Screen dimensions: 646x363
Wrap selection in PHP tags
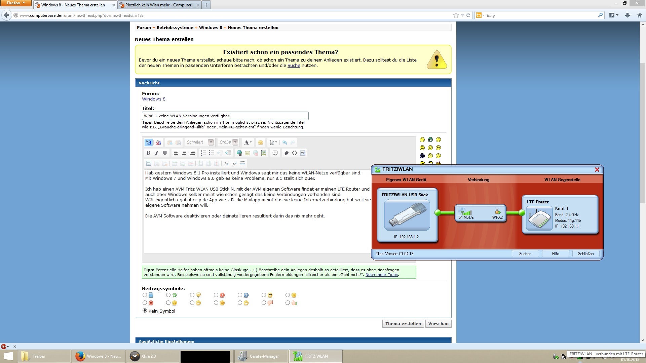click(303, 153)
